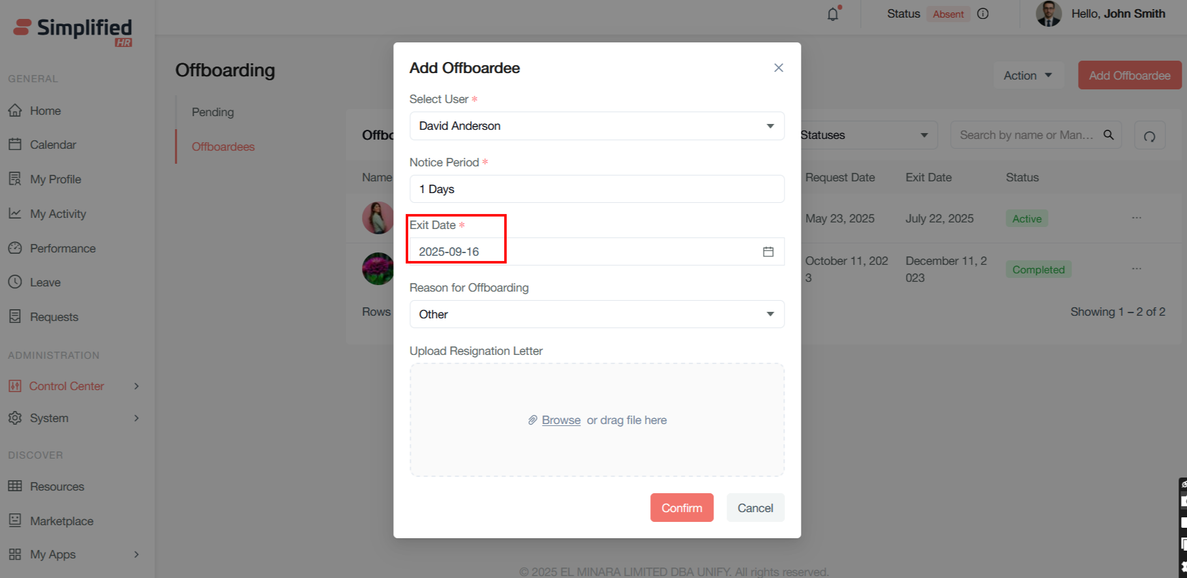Click the status info icon
This screenshot has width=1187, height=578.
coord(983,14)
